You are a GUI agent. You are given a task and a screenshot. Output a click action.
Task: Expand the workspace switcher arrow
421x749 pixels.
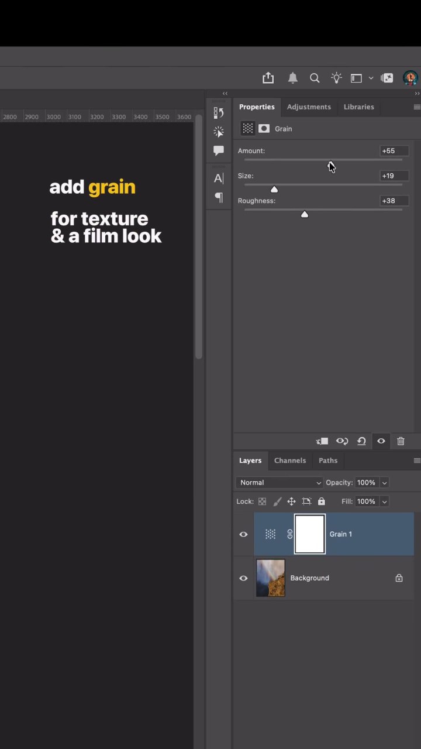pos(371,78)
